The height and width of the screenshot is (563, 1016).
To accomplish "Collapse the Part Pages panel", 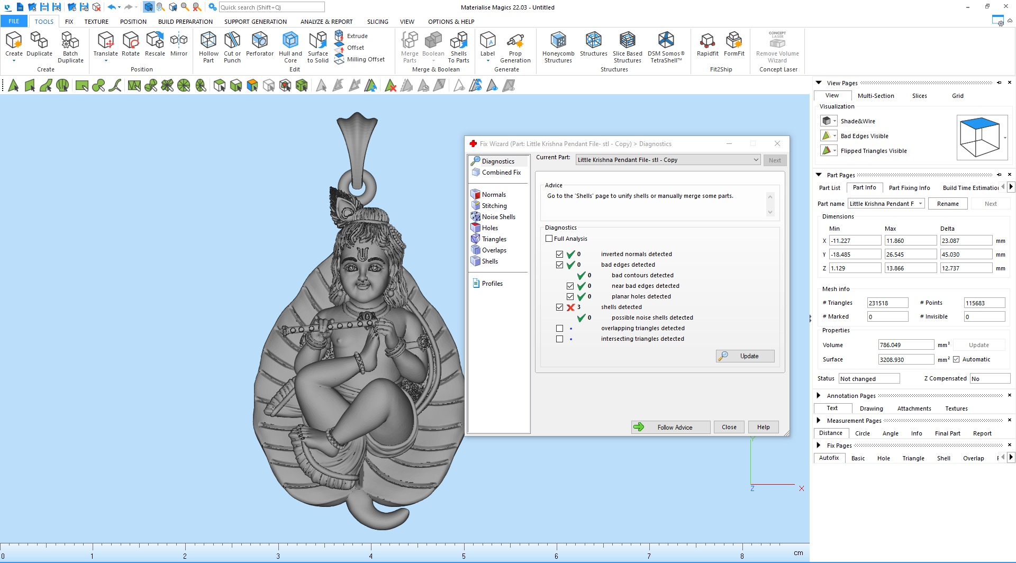I will pyautogui.click(x=819, y=175).
